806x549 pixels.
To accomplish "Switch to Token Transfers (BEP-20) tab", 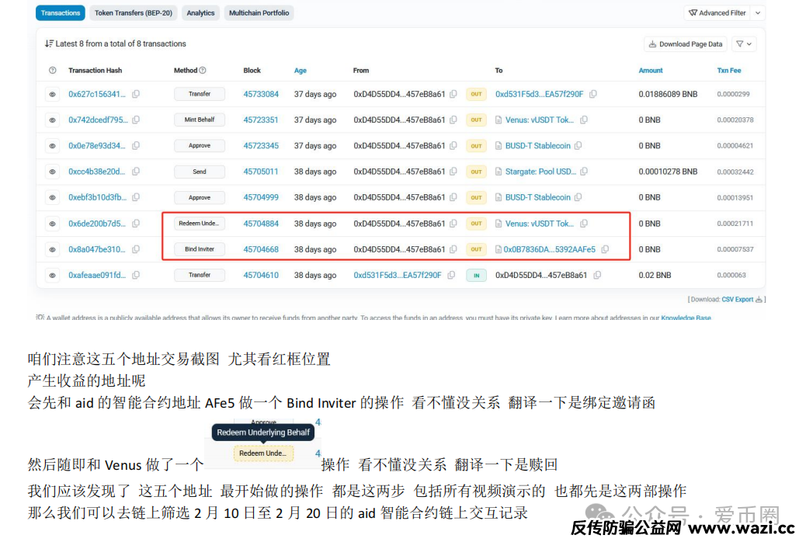I will pyautogui.click(x=133, y=13).
